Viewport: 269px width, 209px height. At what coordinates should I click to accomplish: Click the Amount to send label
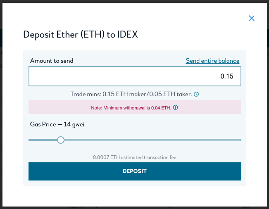52,61
